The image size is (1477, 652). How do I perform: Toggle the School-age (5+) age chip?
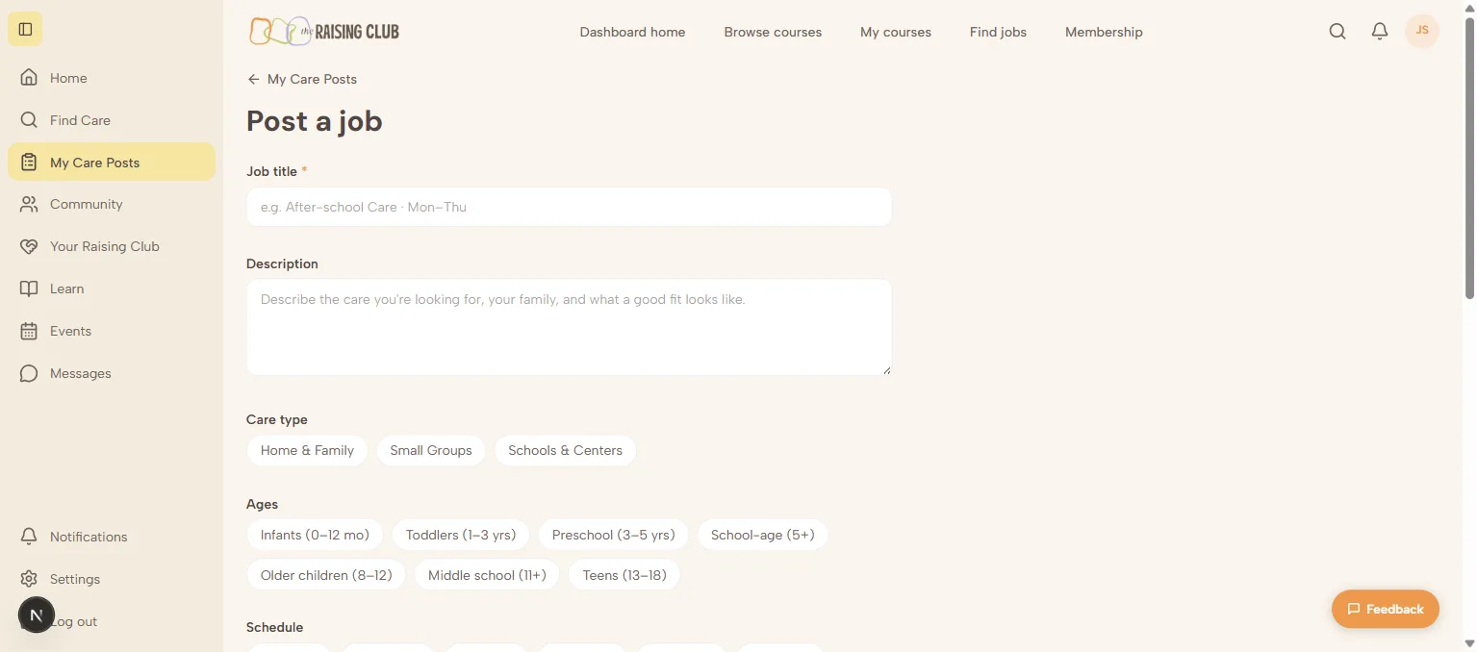tap(763, 535)
